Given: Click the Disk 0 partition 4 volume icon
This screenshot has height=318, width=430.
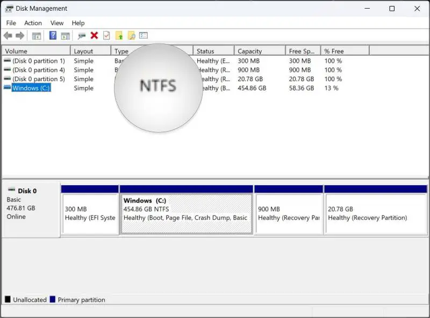Looking at the screenshot, I should pyautogui.click(x=8, y=69).
